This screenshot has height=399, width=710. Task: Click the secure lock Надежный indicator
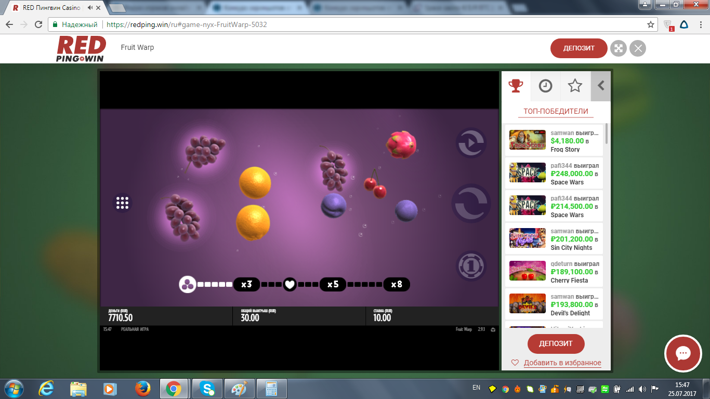pos(75,24)
